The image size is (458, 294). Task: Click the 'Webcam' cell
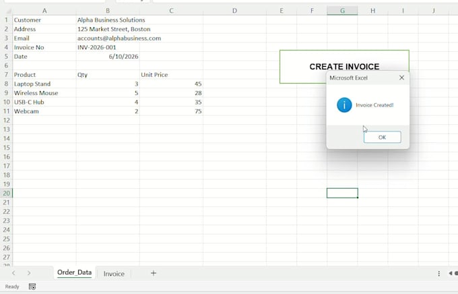[x=44, y=111]
